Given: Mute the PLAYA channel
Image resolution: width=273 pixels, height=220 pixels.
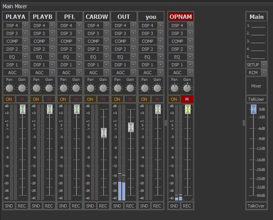Looking at the screenshot, I should (x=22, y=99).
